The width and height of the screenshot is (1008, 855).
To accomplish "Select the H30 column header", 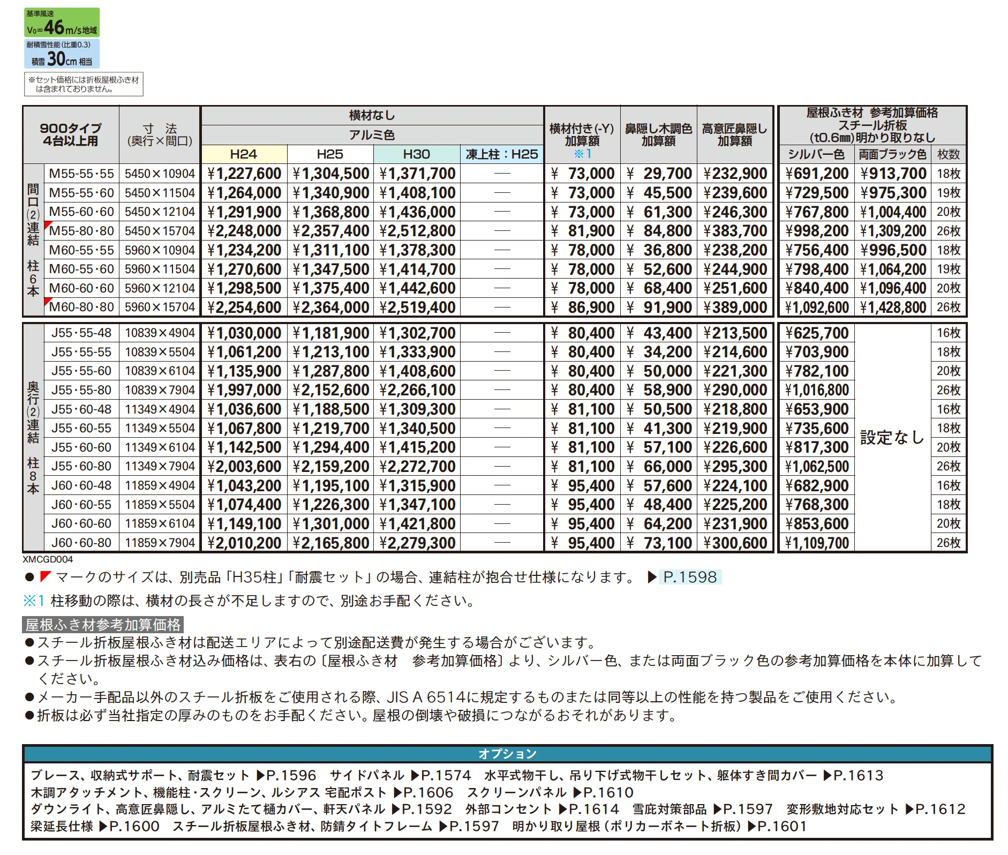I will point(417,154).
